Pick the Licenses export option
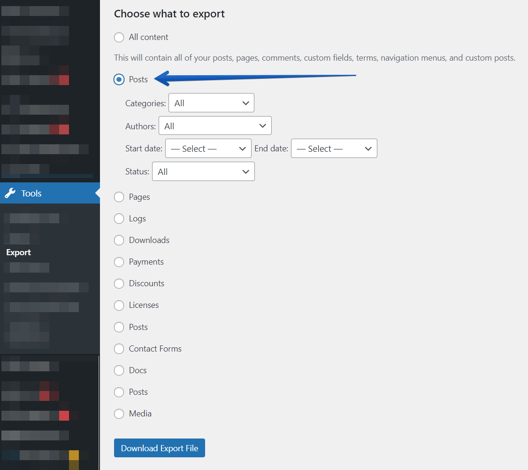 [119, 305]
